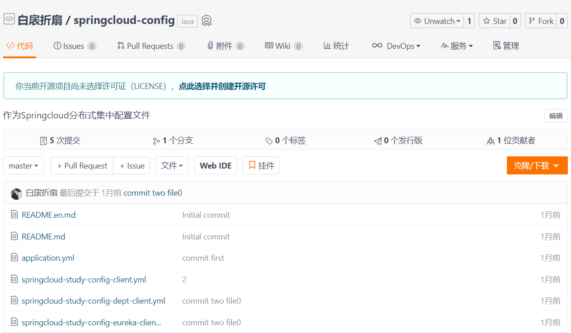This screenshot has width=571, height=333.
Task: Click the Web IDE button
Action: tap(215, 166)
